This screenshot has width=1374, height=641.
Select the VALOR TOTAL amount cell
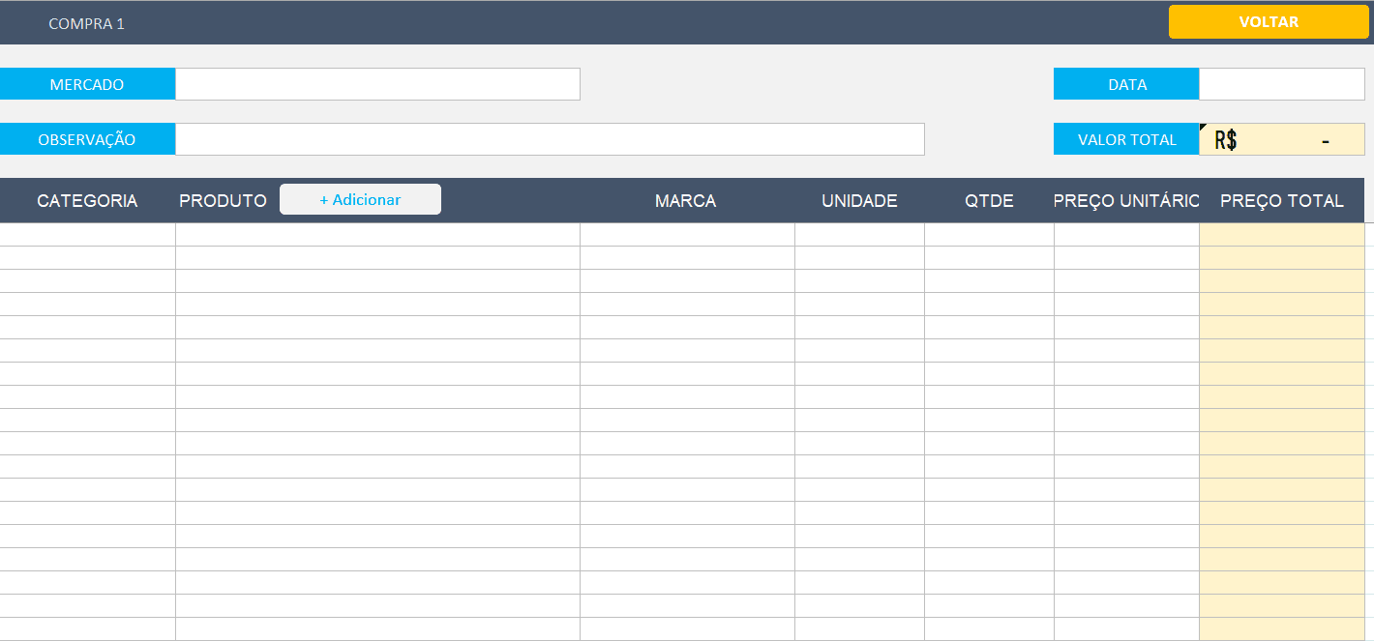tap(1281, 139)
